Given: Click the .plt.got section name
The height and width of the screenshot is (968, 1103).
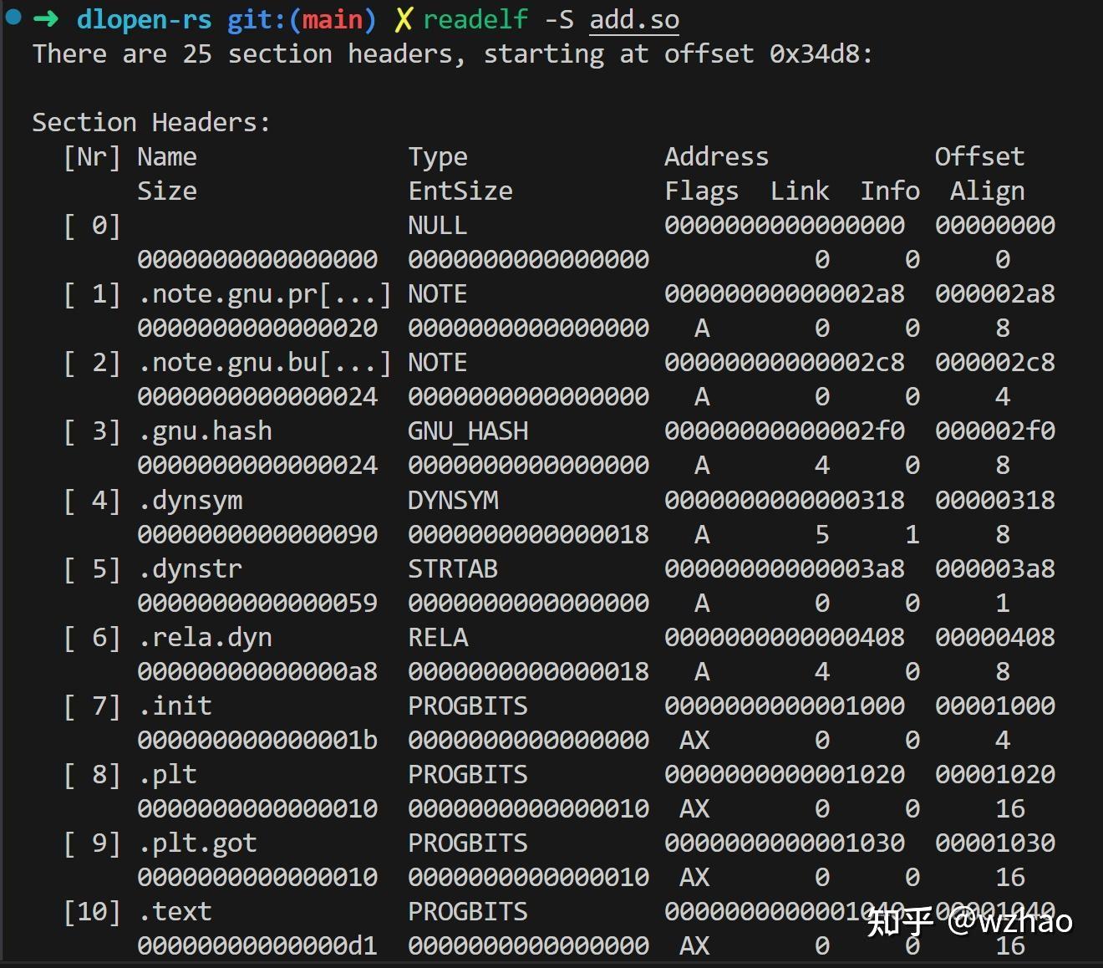Looking at the screenshot, I should click(198, 843).
